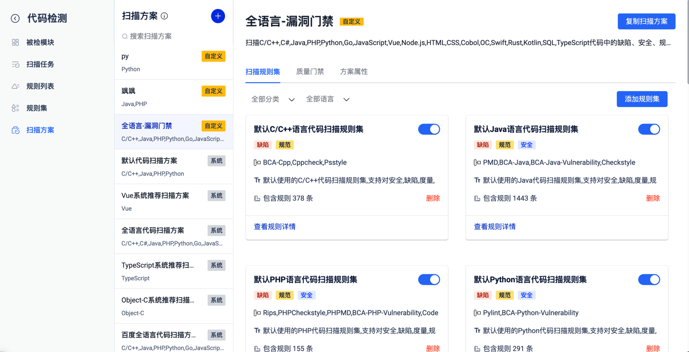The height and width of the screenshot is (352, 689).
Task: Click the info icon beside 扫描方案 heading
Action: (x=164, y=16)
